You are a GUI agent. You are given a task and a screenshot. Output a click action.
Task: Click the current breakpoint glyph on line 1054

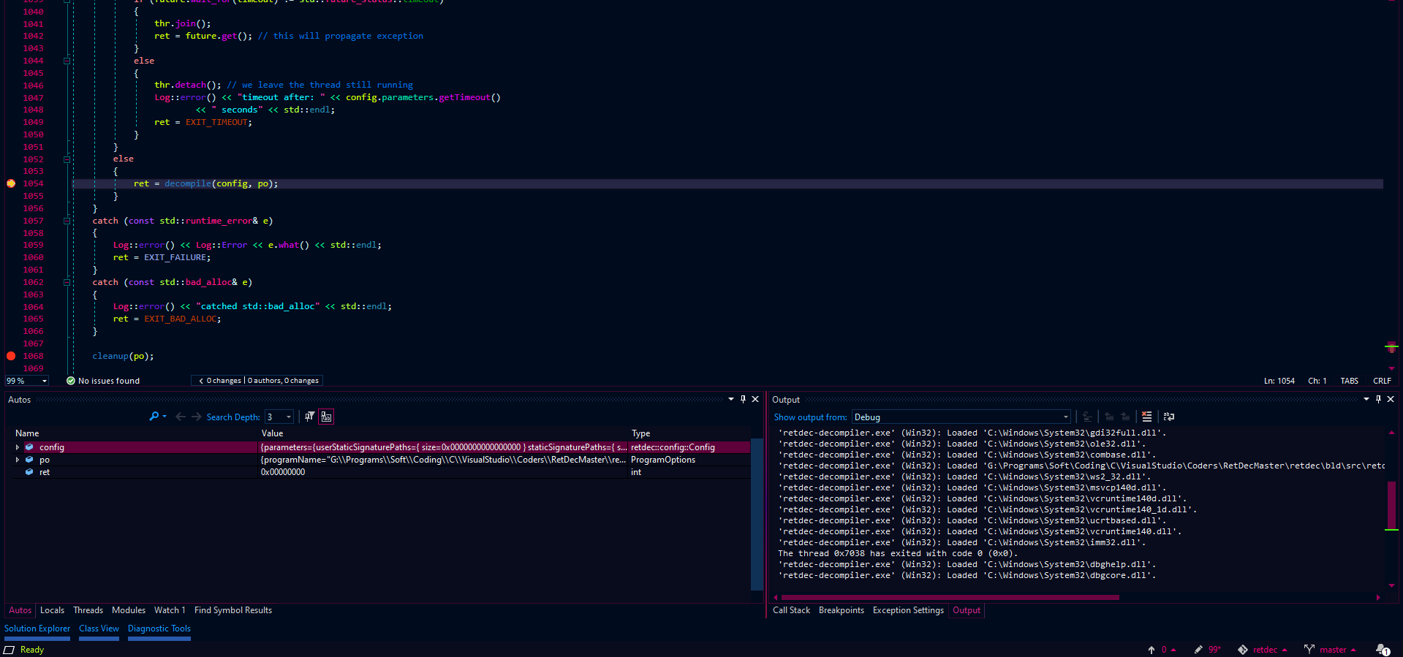coord(11,183)
